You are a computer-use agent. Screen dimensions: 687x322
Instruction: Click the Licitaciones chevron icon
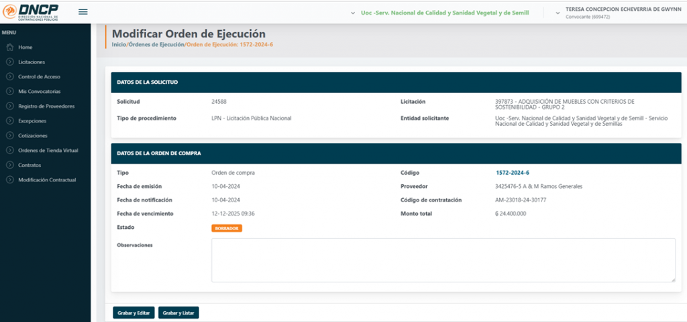coord(9,62)
